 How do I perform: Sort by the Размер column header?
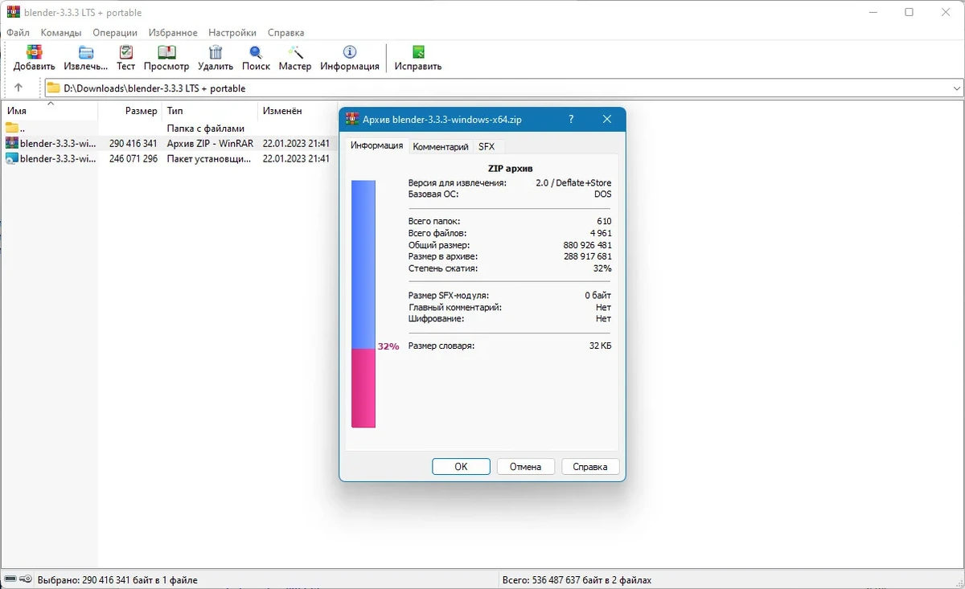(129, 111)
